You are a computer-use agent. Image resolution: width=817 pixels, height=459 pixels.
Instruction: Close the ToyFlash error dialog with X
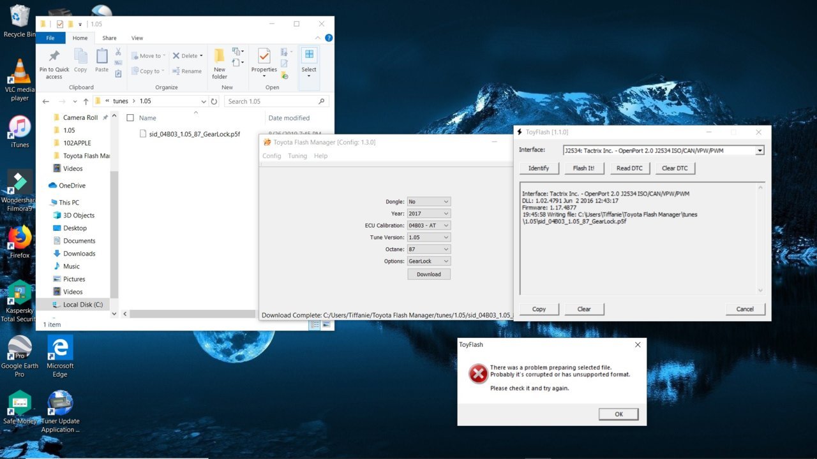(x=638, y=345)
